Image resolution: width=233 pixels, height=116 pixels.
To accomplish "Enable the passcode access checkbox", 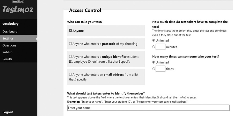I will pos(70,44).
